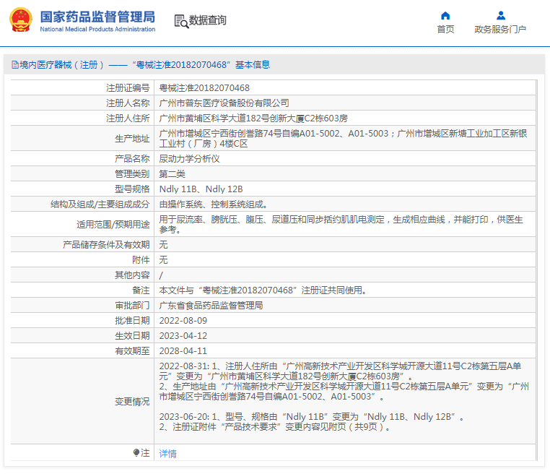
Task: Select approval date 2022-08-09
Action: tap(183, 321)
